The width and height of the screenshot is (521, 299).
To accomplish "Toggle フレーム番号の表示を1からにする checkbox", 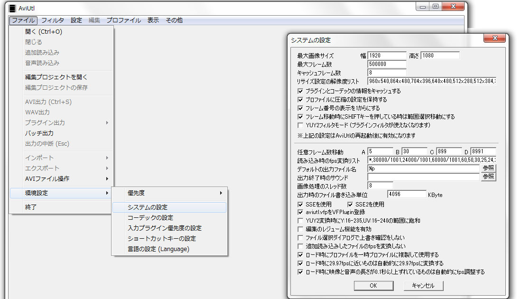I will (x=300, y=108).
